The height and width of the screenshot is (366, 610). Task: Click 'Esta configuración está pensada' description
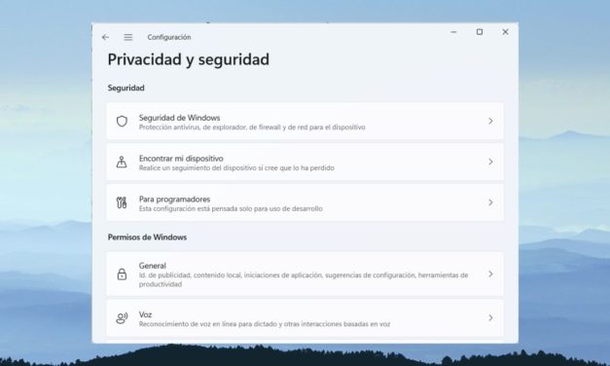231,208
